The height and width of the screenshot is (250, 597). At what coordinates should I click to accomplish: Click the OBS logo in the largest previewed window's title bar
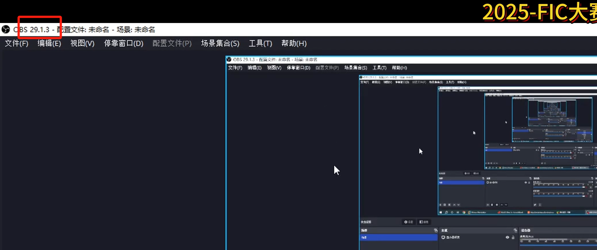229,60
